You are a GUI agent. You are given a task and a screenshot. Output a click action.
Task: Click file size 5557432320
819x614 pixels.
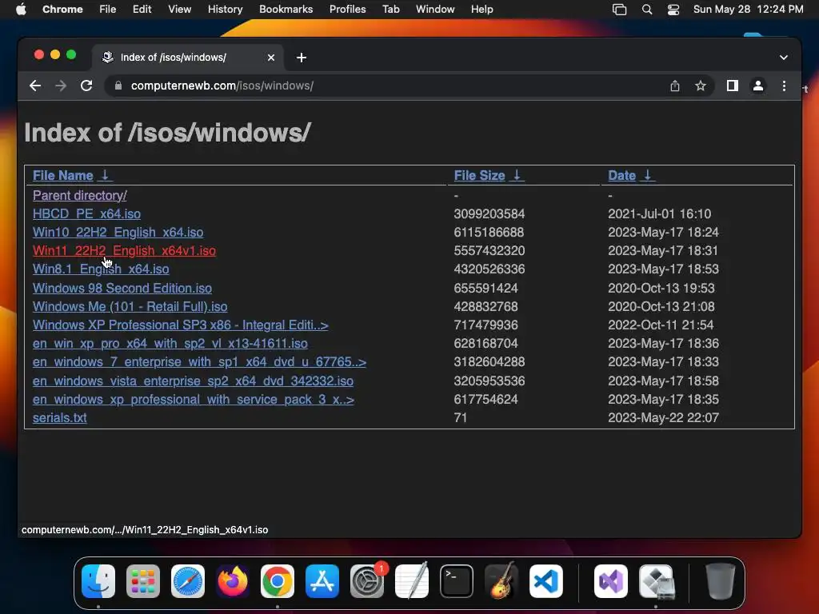[x=489, y=250]
